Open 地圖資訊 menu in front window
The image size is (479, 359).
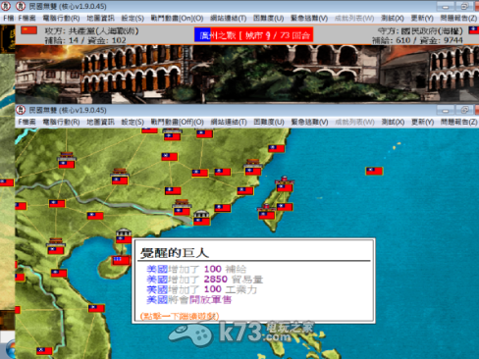point(100,122)
